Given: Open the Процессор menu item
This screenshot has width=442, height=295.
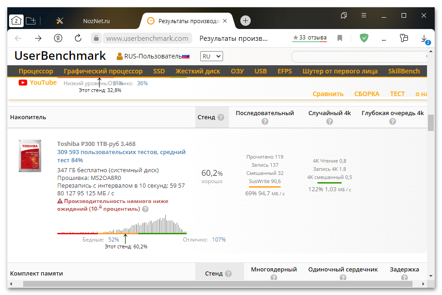Looking at the screenshot, I should tap(36, 71).
